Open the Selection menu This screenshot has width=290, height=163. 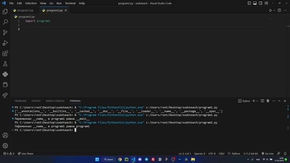click(x=31, y=3)
